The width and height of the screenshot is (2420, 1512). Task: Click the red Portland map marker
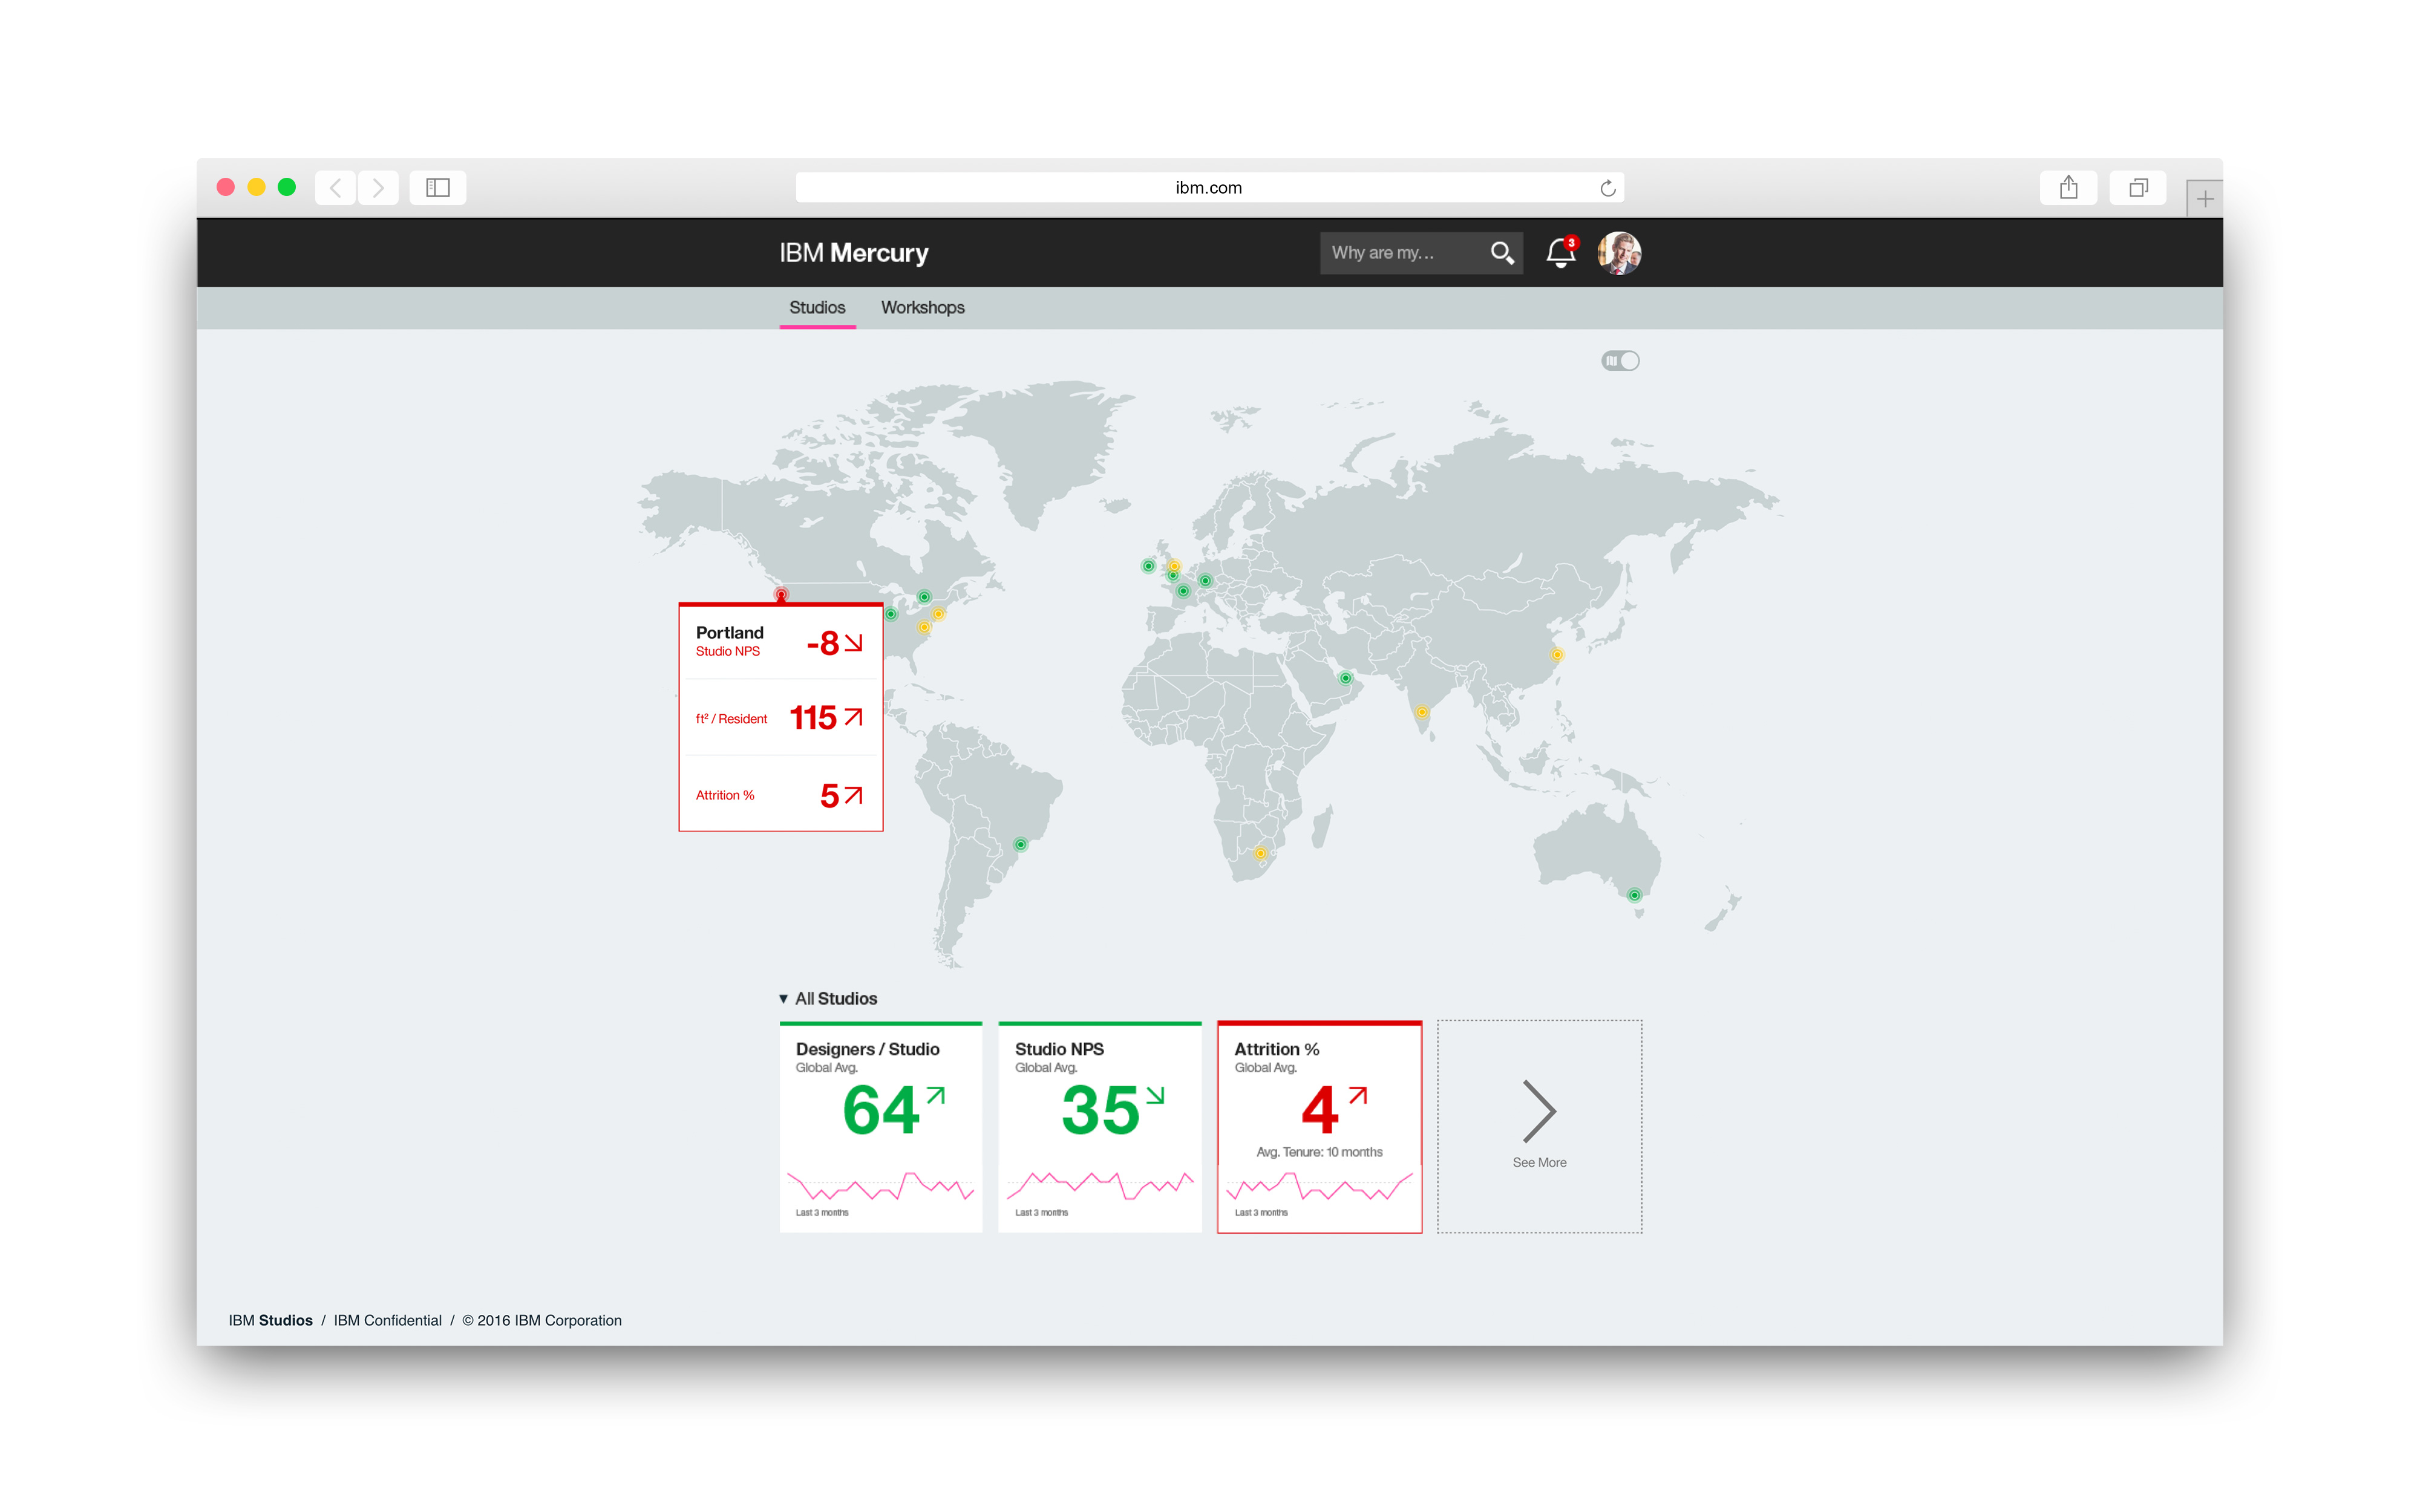781,595
